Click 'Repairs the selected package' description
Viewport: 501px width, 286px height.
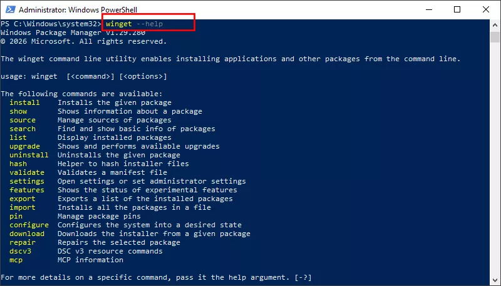coord(119,243)
